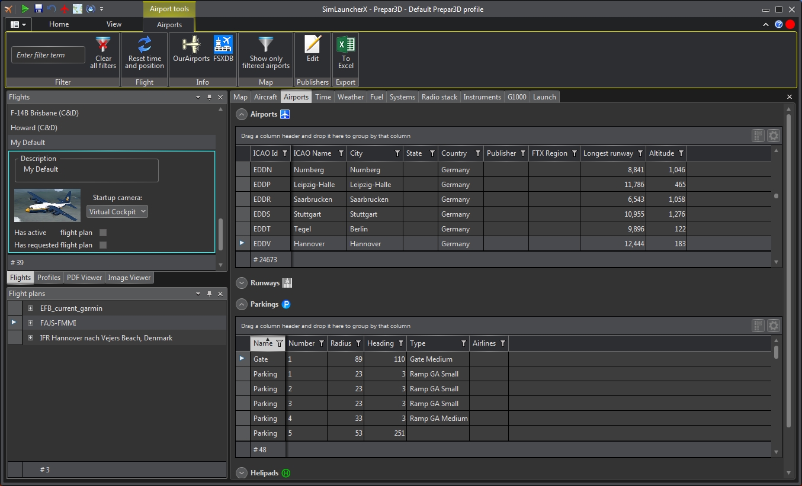The height and width of the screenshot is (486, 802).
Task: Open the Launch tab
Action: click(x=544, y=97)
